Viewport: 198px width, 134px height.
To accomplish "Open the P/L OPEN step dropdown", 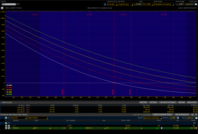I will pos(147,4).
